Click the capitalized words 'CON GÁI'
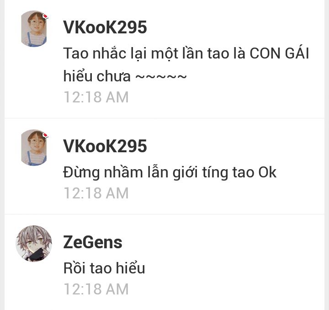 tap(279, 53)
